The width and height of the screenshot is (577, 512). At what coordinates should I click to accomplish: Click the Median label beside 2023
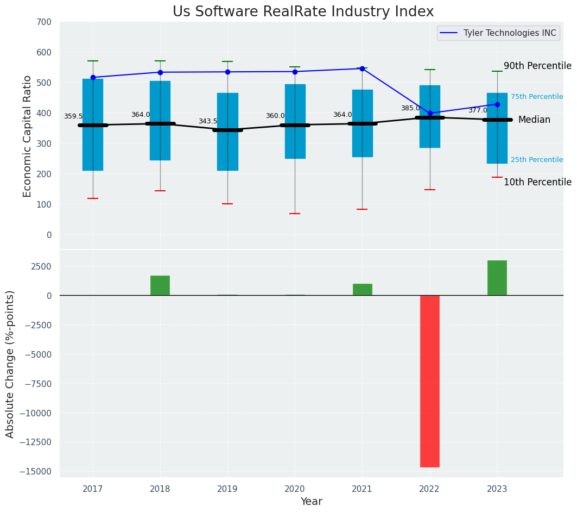coord(534,120)
